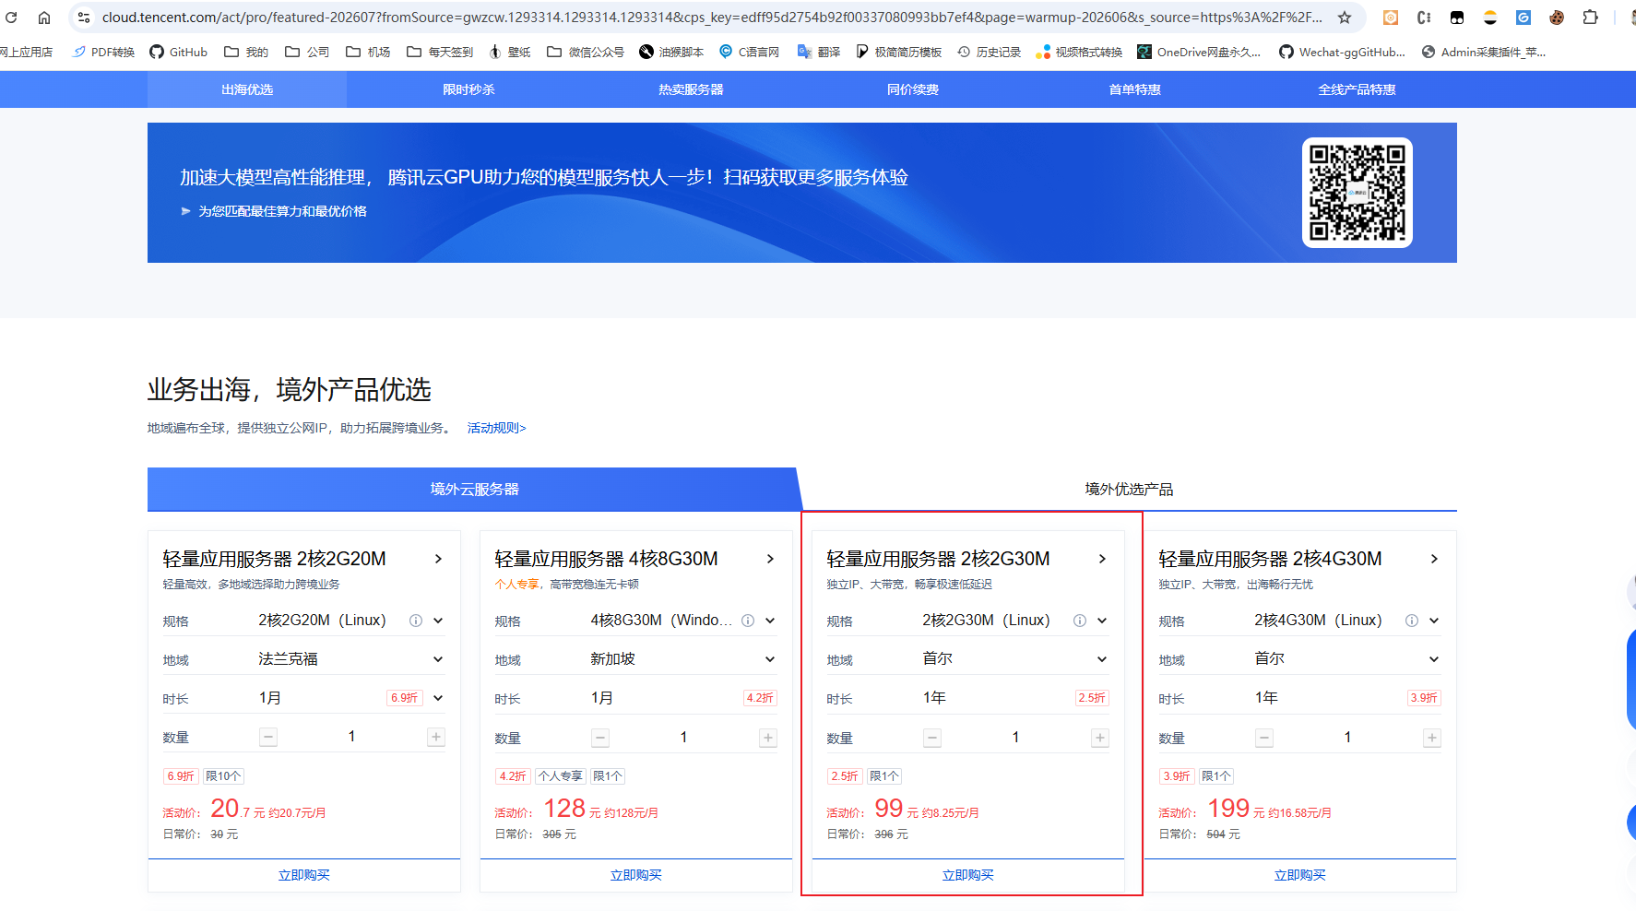The width and height of the screenshot is (1636, 911).
Task: Open the Extensions puzzle icon
Action: [1590, 18]
